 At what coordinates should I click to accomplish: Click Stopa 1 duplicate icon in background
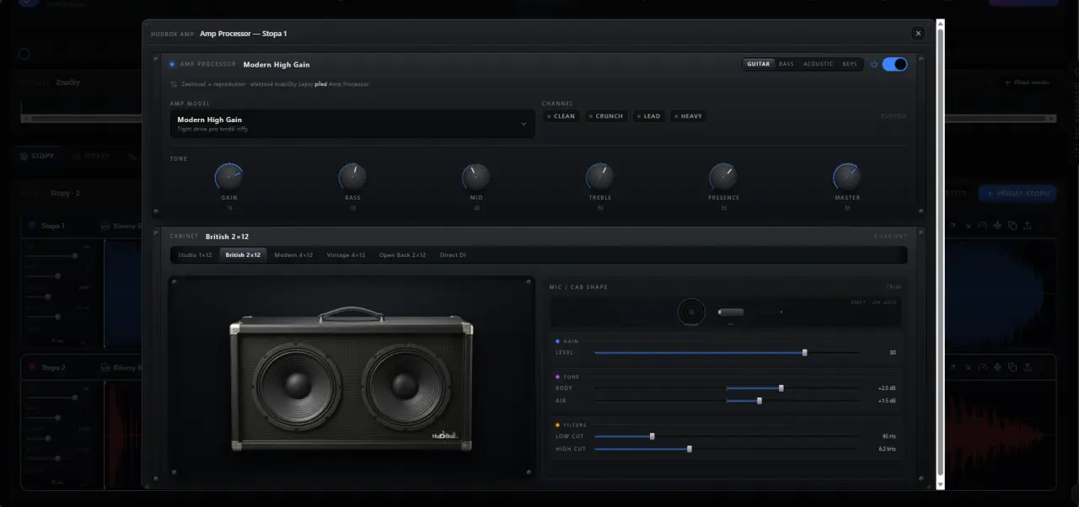pyautogui.click(x=1012, y=226)
